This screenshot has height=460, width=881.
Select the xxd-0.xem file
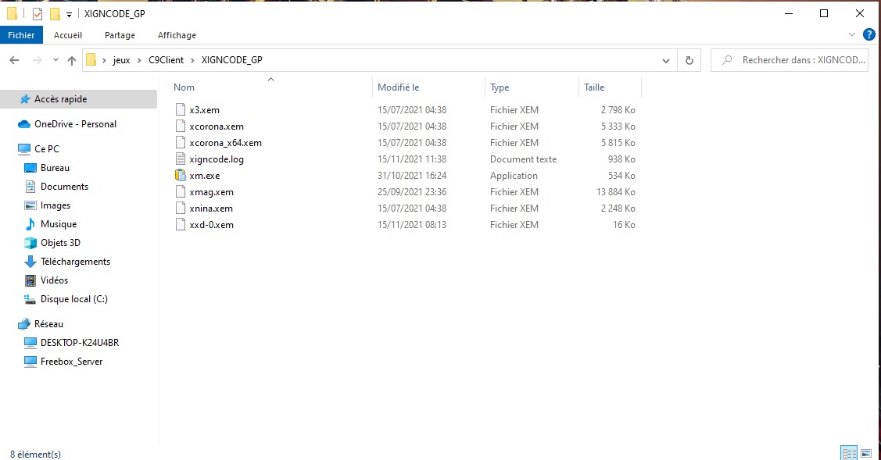(x=211, y=225)
